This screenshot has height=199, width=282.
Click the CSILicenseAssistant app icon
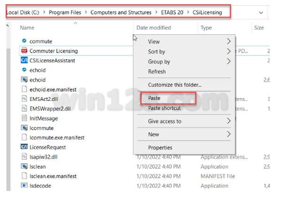(24, 60)
